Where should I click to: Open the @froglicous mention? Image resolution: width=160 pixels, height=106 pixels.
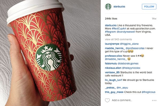coord(149,92)
